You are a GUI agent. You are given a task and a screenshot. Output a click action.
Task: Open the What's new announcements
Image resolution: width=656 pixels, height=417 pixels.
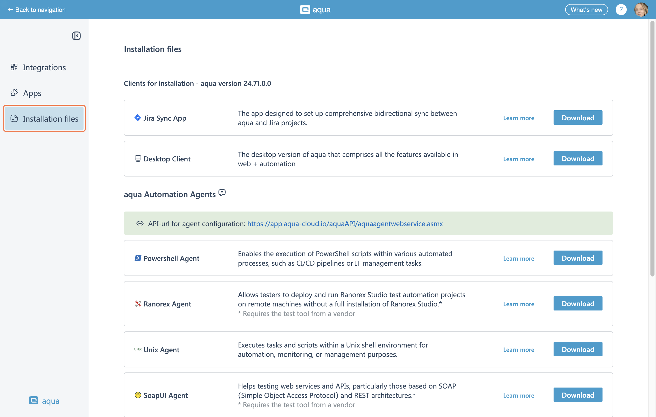pos(586,10)
